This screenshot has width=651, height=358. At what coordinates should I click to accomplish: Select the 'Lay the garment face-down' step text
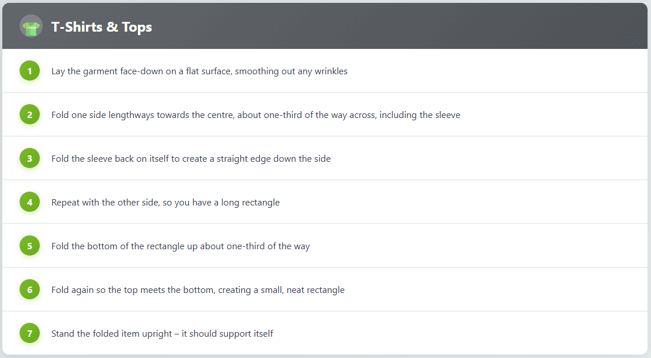199,71
